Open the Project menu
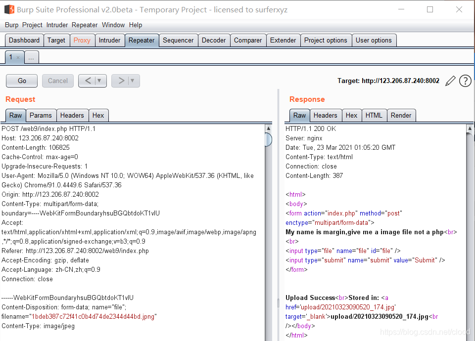 (x=32, y=25)
